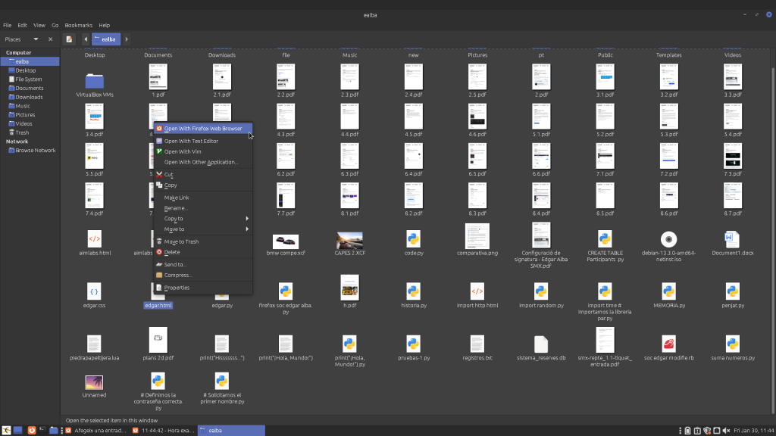Choose Open With Firefox Web Browser
Image resolution: width=776 pixels, height=436 pixels.
pyautogui.click(x=202, y=129)
